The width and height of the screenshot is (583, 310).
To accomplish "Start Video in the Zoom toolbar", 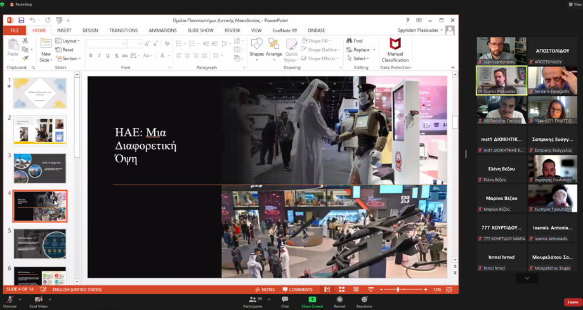I will tap(38, 302).
